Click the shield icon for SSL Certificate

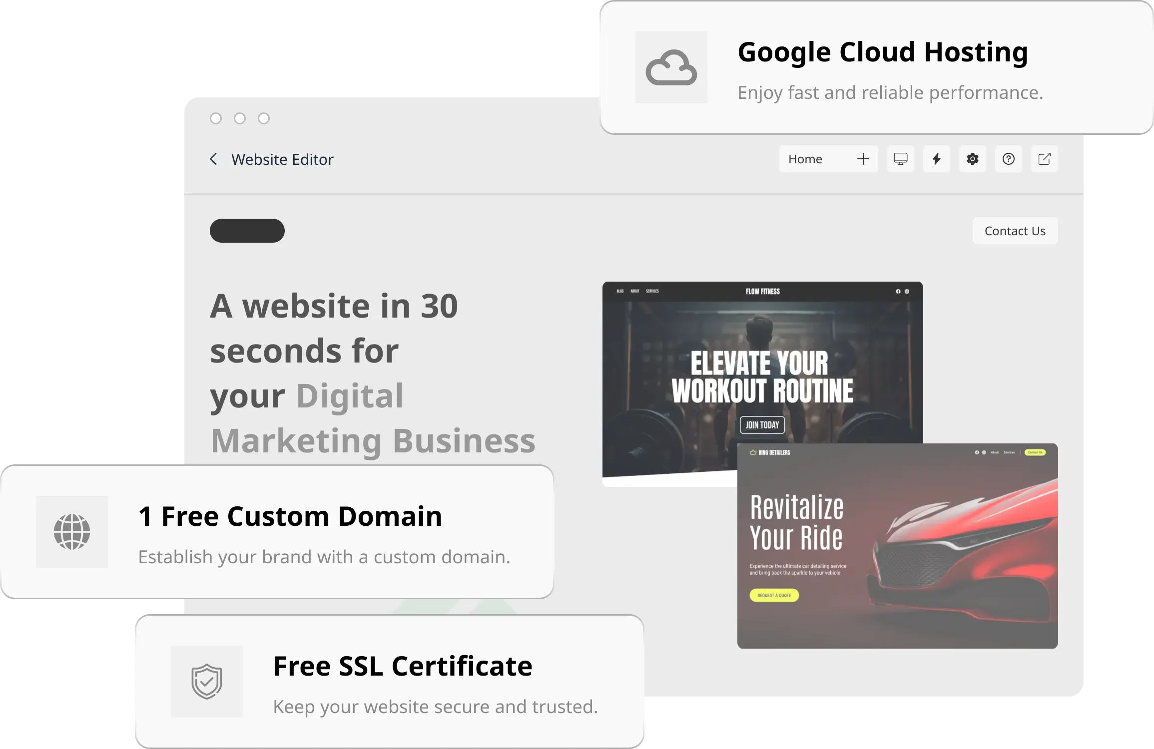coord(207,682)
